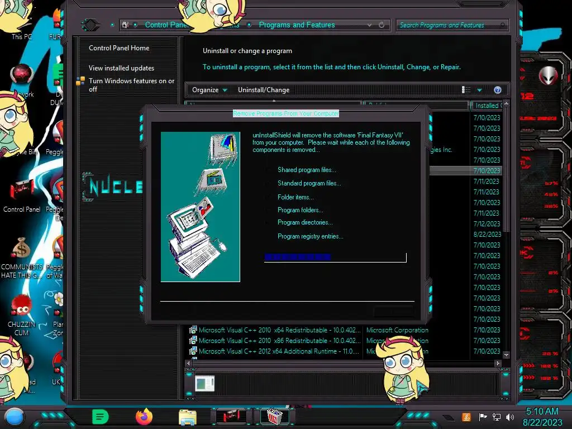Open Turn Windows features on or off
The width and height of the screenshot is (572, 429).
pyautogui.click(x=132, y=85)
